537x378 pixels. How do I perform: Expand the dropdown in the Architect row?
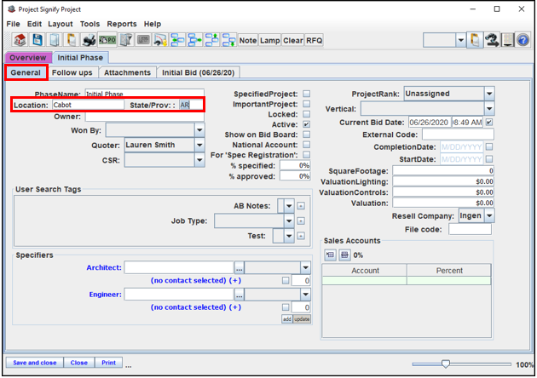coord(305,267)
